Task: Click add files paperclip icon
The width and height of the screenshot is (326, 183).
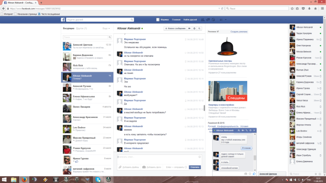Action: click(120, 167)
